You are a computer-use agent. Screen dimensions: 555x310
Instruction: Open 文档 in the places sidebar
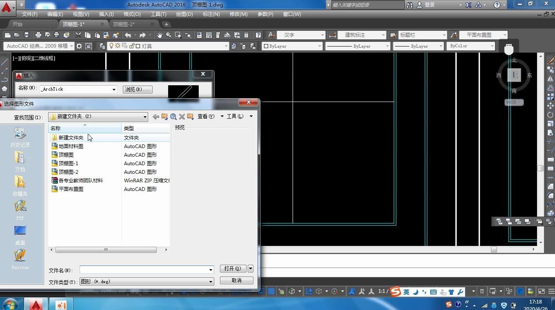[20, 162]
